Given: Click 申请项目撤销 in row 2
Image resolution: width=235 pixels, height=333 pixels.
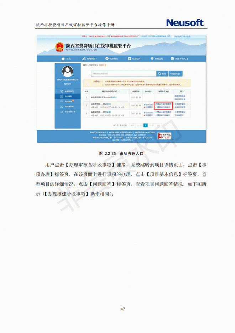Looking at the screenshot, I should coord(180,104).
